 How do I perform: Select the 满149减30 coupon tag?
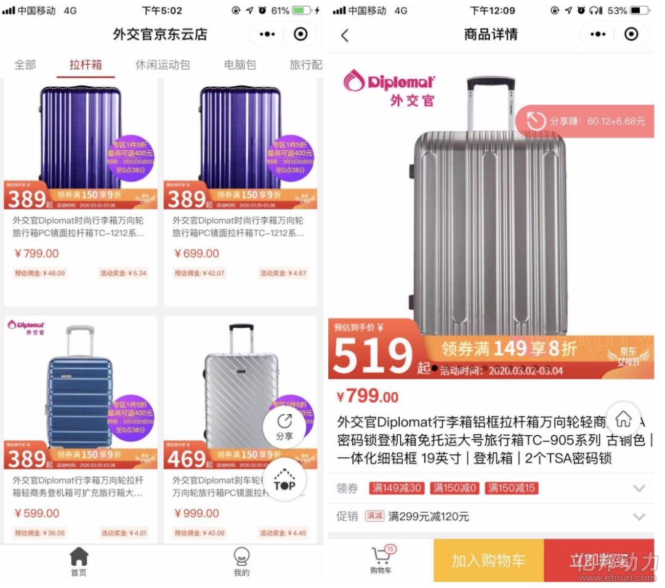[x=396, y=488]
